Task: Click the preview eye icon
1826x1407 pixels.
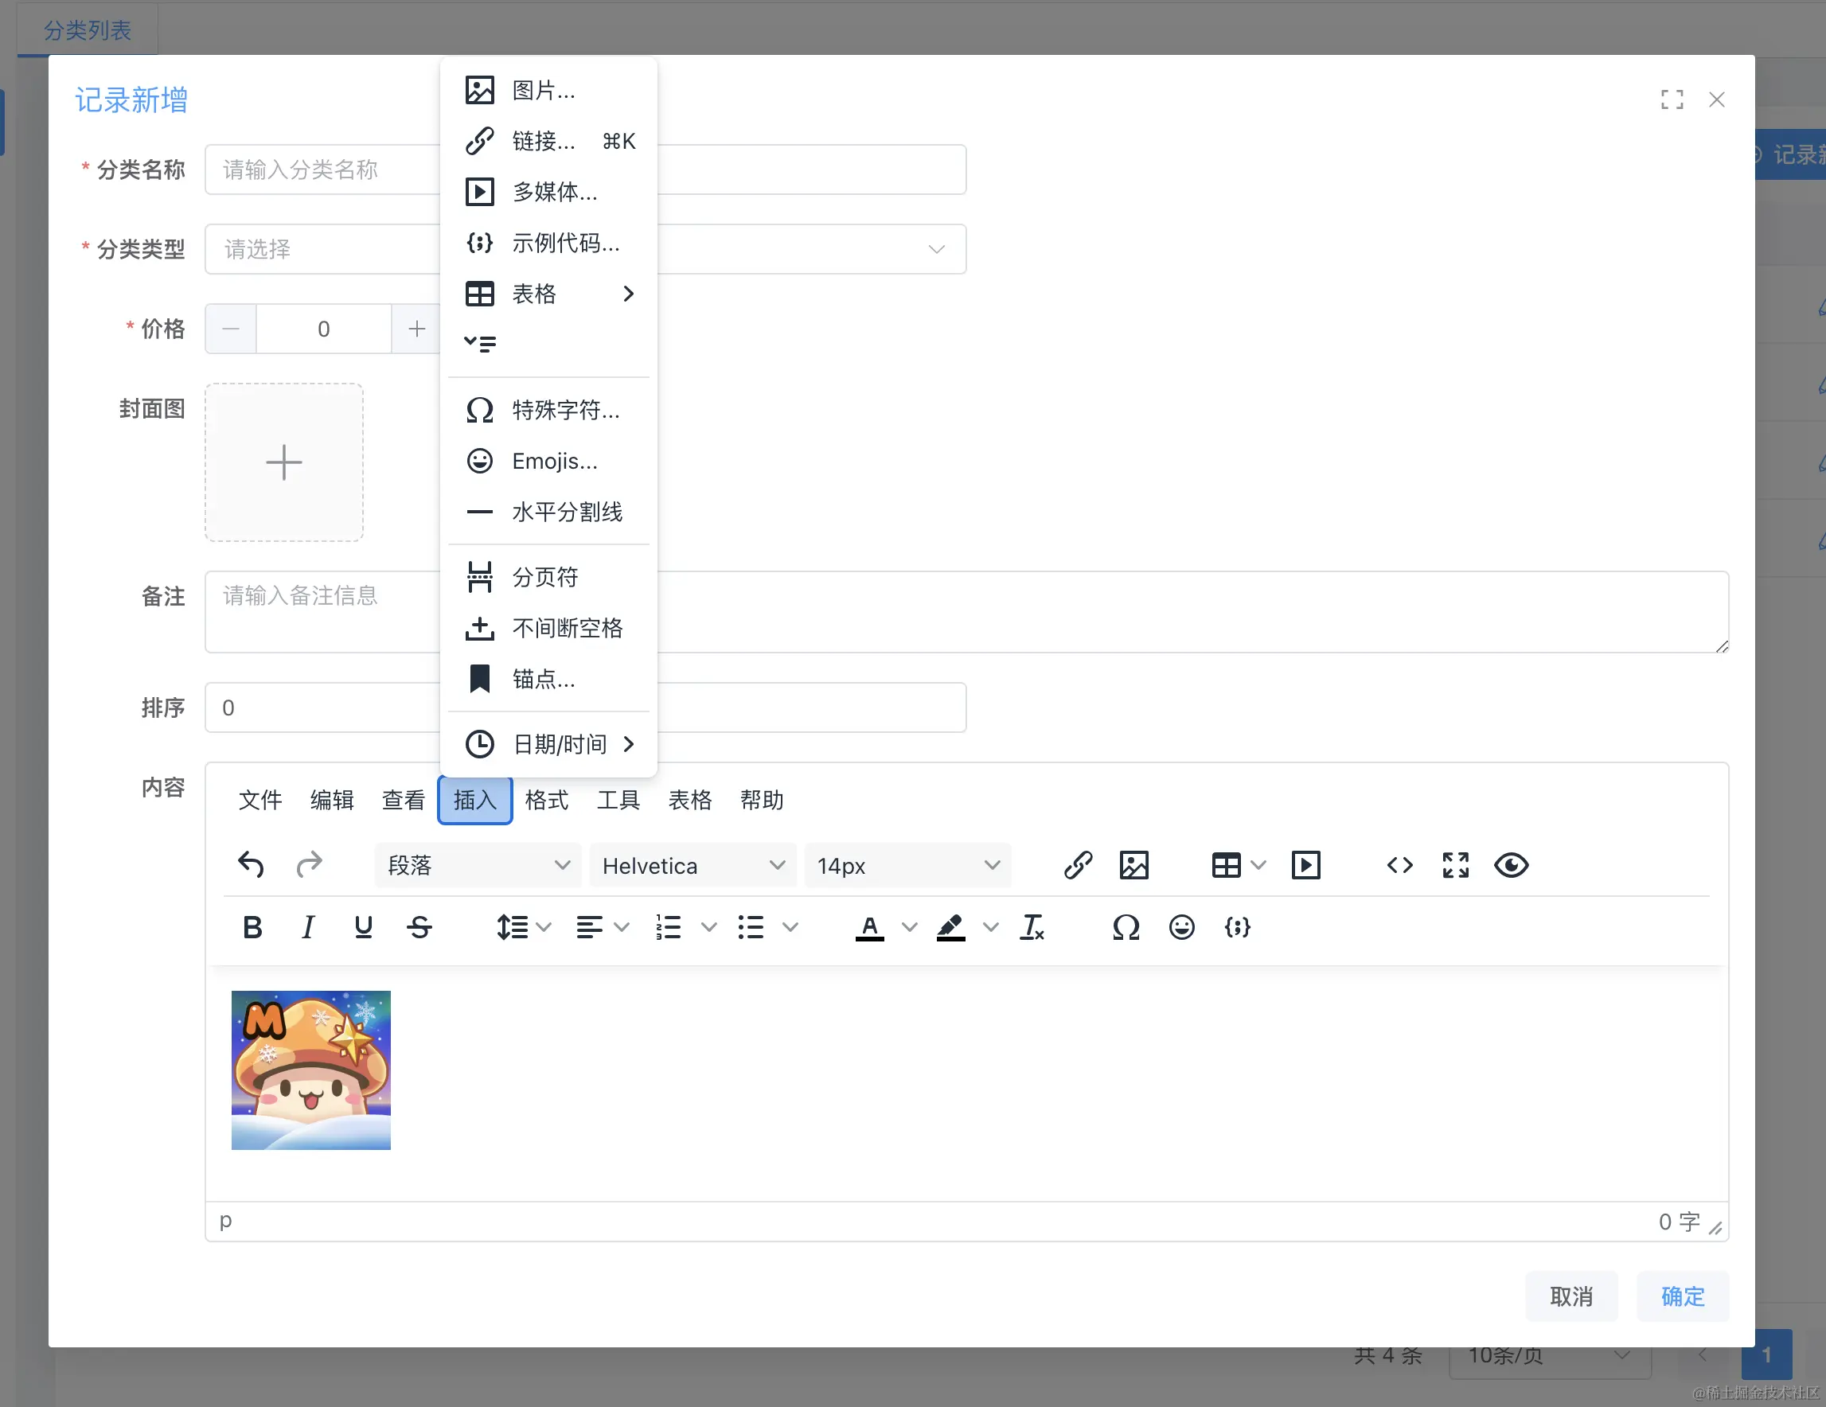Action: (1511, 864)
